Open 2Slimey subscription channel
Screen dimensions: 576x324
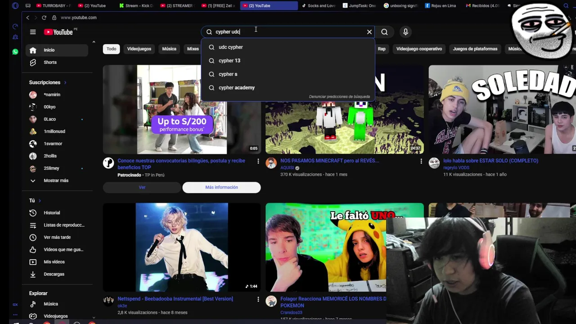(x=51, y=168)
